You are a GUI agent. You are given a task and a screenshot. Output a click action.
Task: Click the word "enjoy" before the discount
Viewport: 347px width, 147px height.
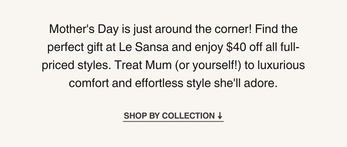(x=209, y=47)
